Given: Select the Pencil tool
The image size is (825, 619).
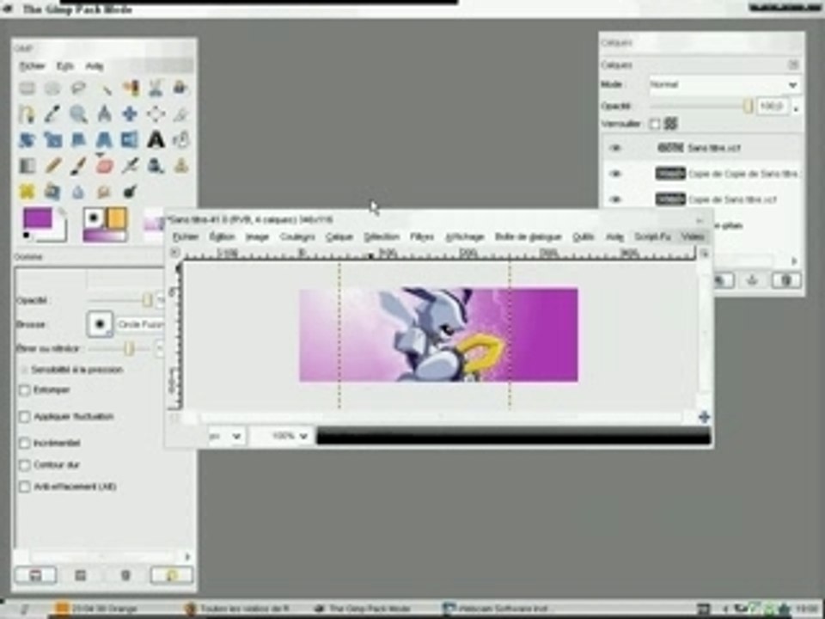Looking at the screenshot, I should pyautogui.click(x=52, y=166).
